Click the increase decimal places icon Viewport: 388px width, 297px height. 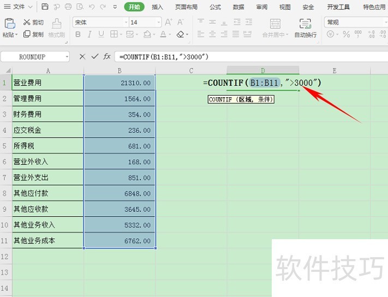371,34
